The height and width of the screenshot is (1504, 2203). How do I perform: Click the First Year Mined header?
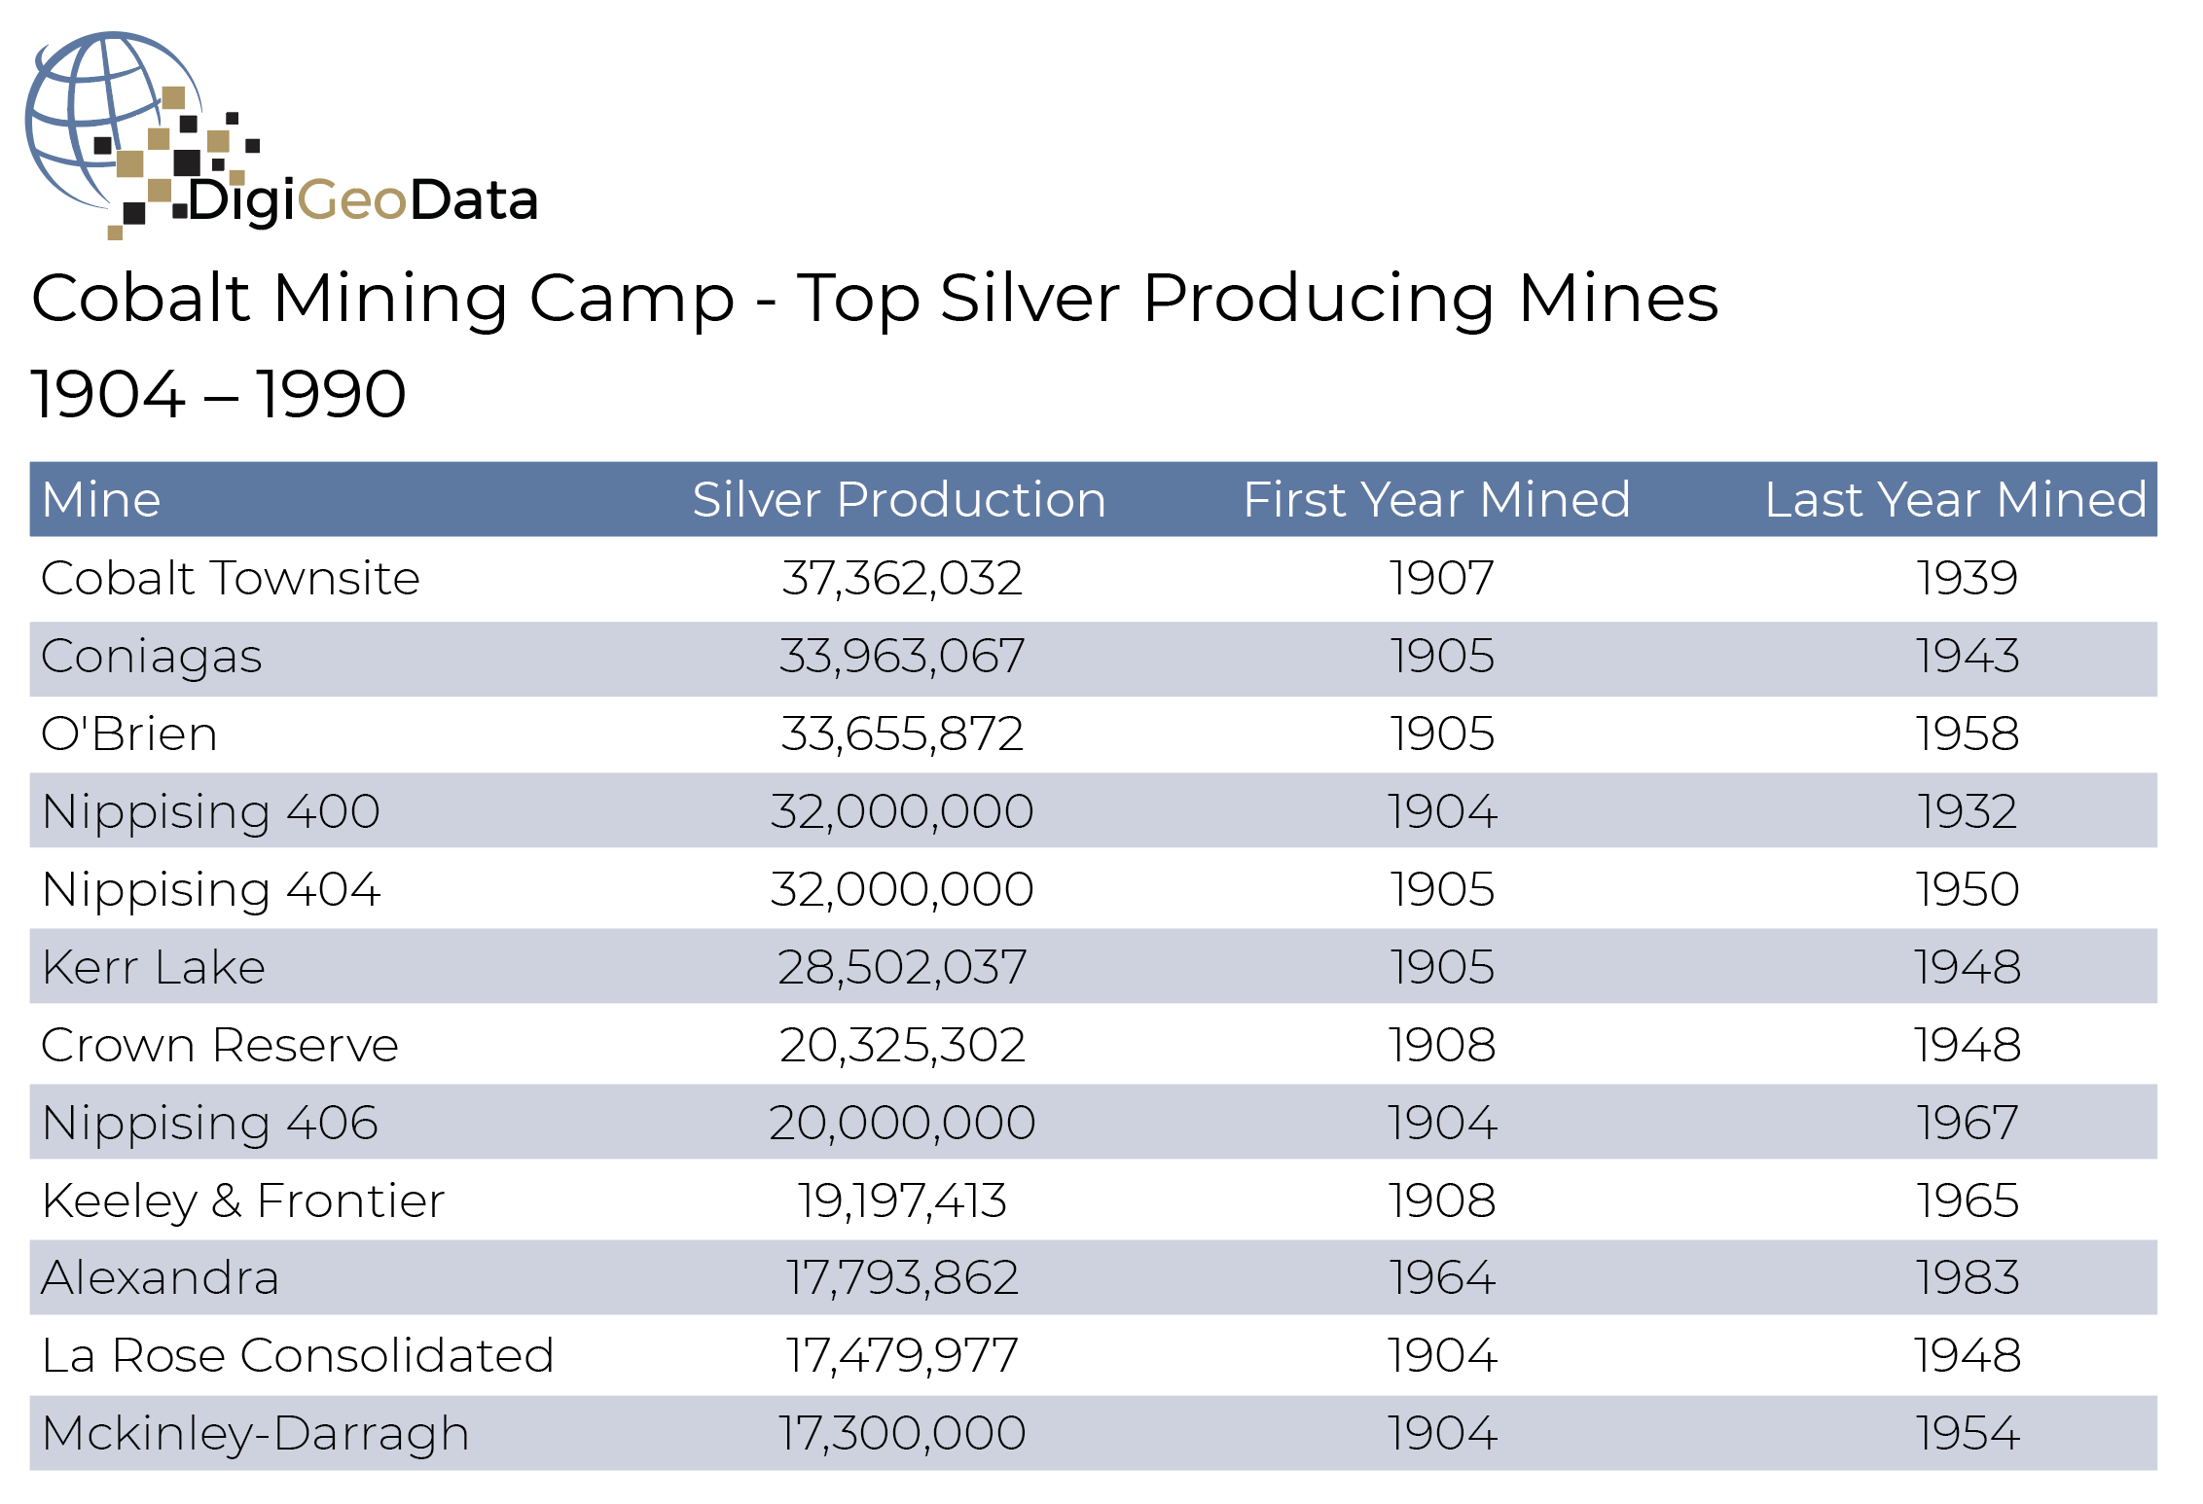click(1436, 500)
